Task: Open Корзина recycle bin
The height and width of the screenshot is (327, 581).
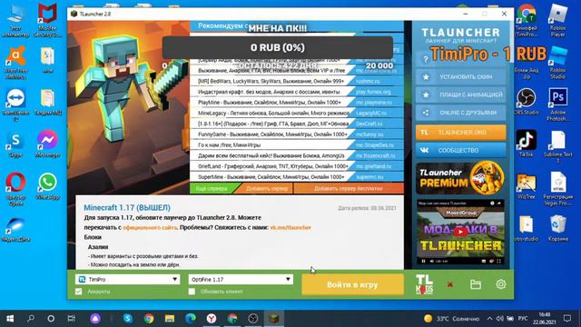Action: [x=557, y=228]
